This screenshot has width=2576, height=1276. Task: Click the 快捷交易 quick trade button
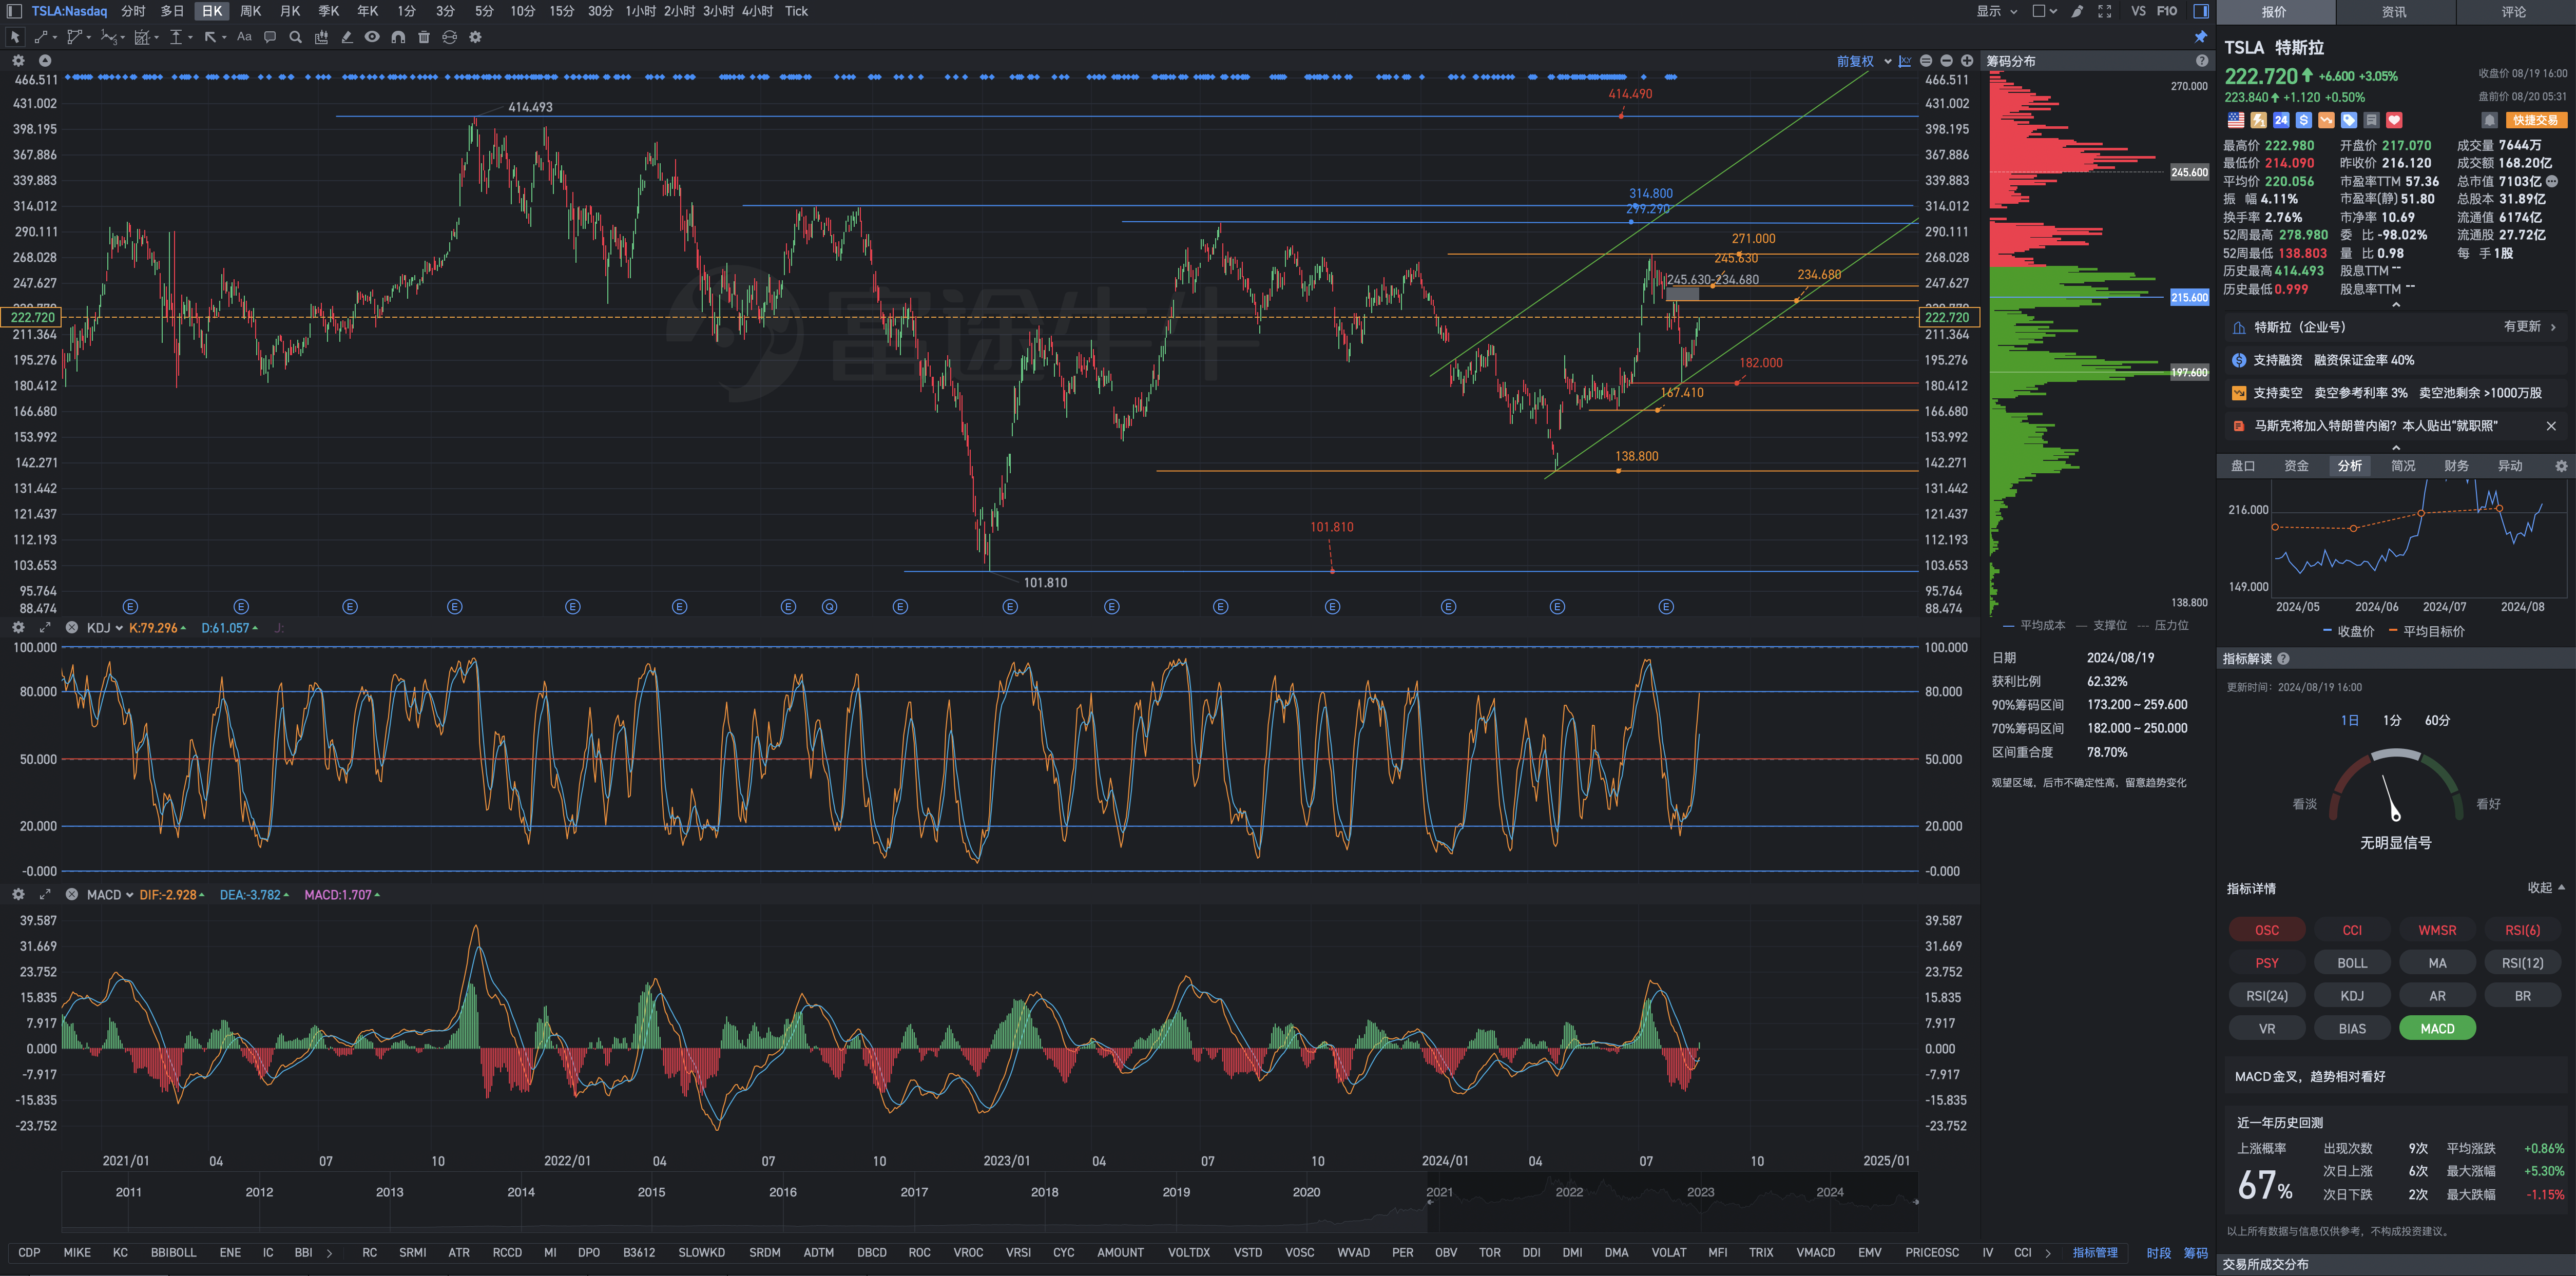2536,120
